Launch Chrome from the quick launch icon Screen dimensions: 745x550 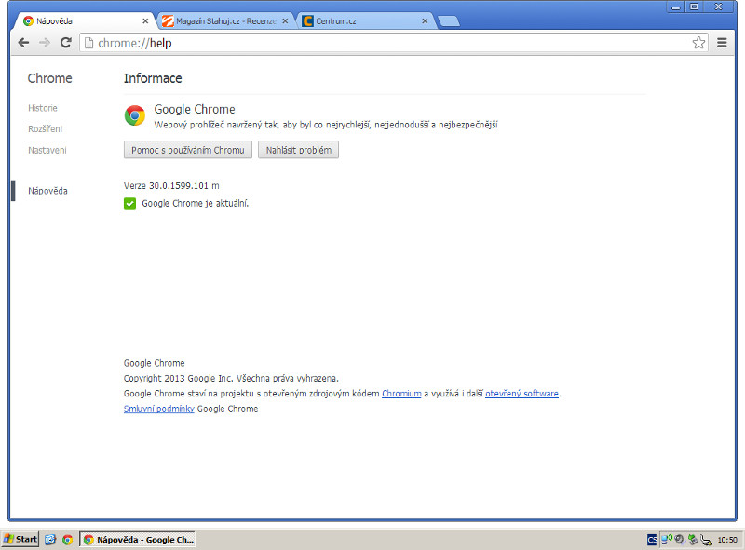pos(67,540)
